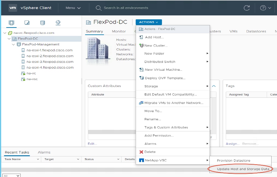The image size is (277, 177).
Task: Click the Migrate VMs network icon
Action: point(141,103)
